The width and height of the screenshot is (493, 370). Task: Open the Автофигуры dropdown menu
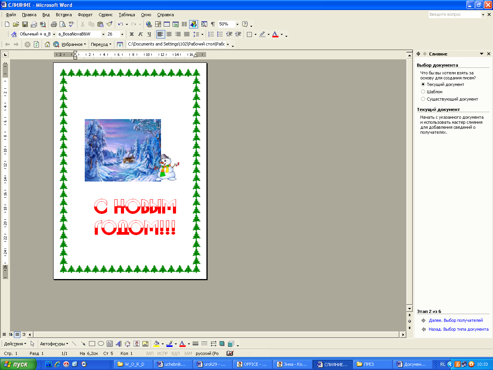54,344
